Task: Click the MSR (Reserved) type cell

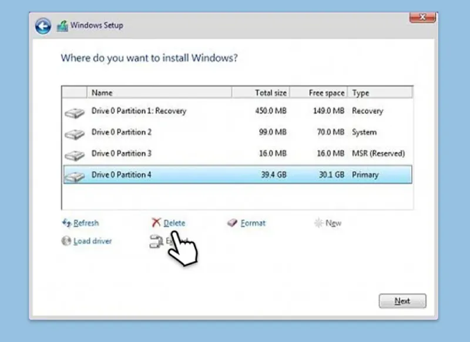Action: pyautogui.click(x=378, y=153)
